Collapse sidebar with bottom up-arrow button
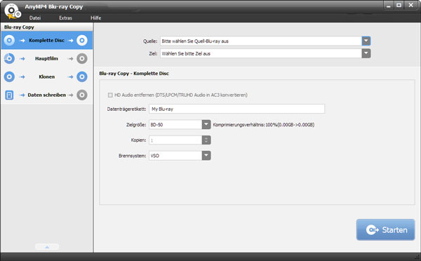This screenshot has height=261, width=421. click(x=47, y=247)
